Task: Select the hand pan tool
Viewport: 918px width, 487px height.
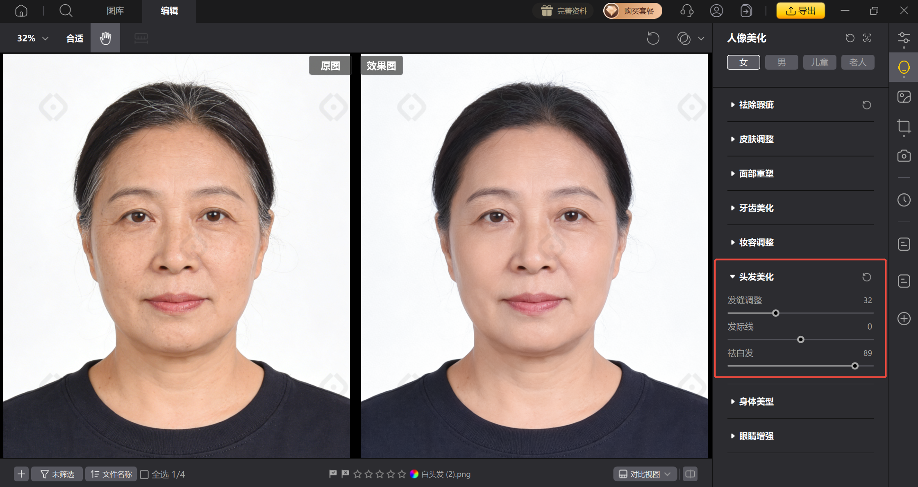Action: [x=105, y=38]
